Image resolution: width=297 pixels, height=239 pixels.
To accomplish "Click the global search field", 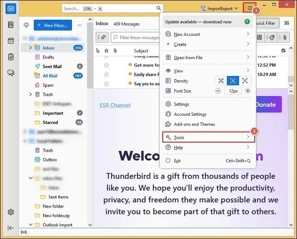I will [112, 8].
